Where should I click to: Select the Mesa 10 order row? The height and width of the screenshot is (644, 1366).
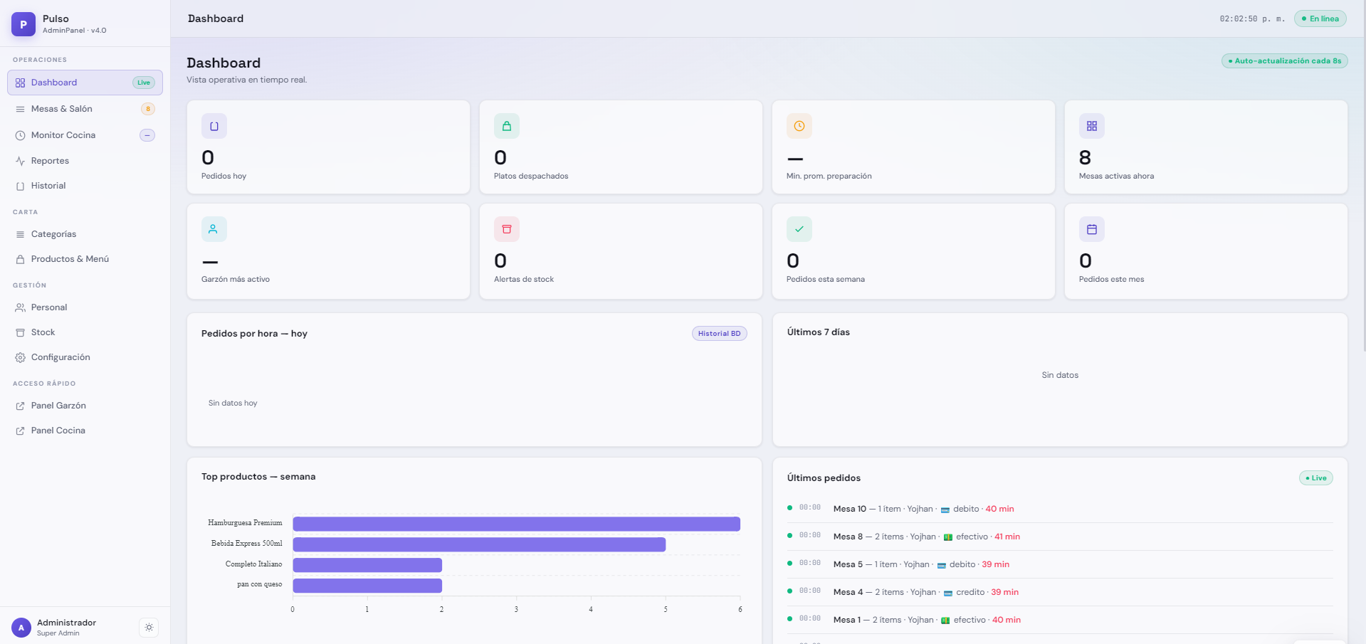pyautogui.click(x=1060, y=509)
